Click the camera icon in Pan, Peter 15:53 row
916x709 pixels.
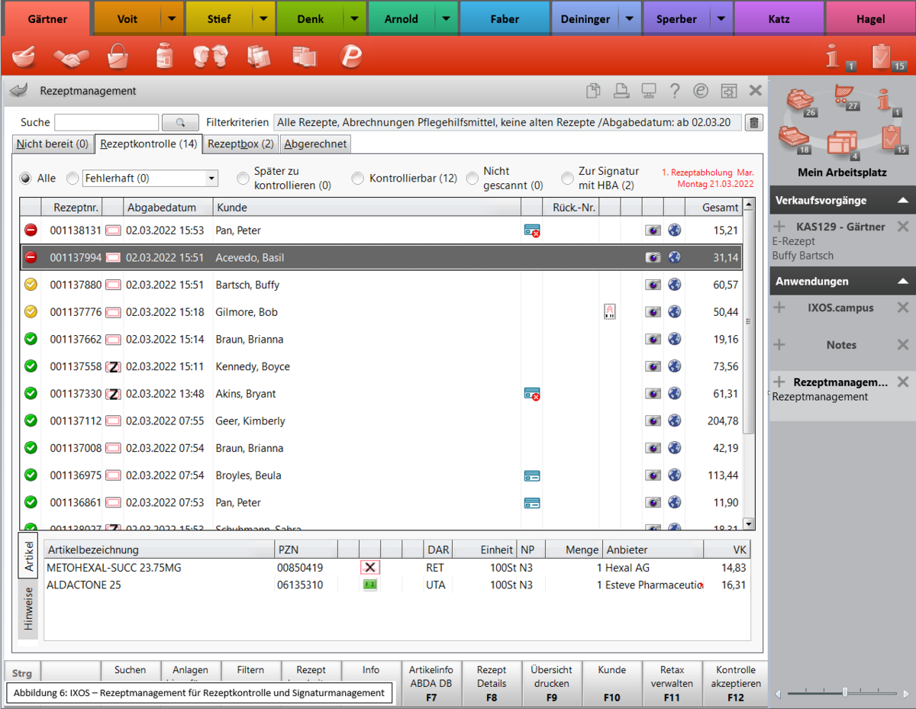[653, 230]
